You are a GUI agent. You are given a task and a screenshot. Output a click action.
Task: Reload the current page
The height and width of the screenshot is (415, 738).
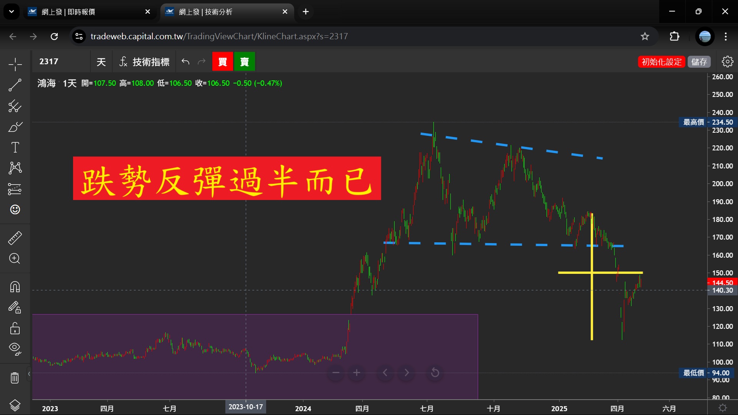click(54, 36)
